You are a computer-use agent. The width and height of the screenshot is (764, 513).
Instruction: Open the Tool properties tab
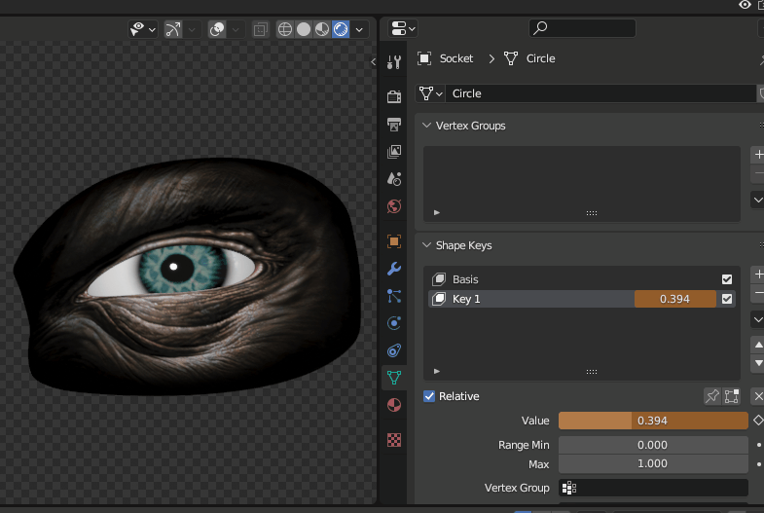pyautogui.click(x=394, y=63)
